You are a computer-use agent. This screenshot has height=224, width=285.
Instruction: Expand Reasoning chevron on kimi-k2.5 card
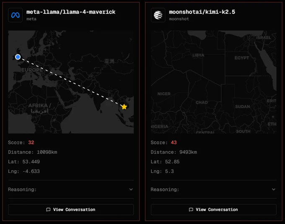coord(274,190)
